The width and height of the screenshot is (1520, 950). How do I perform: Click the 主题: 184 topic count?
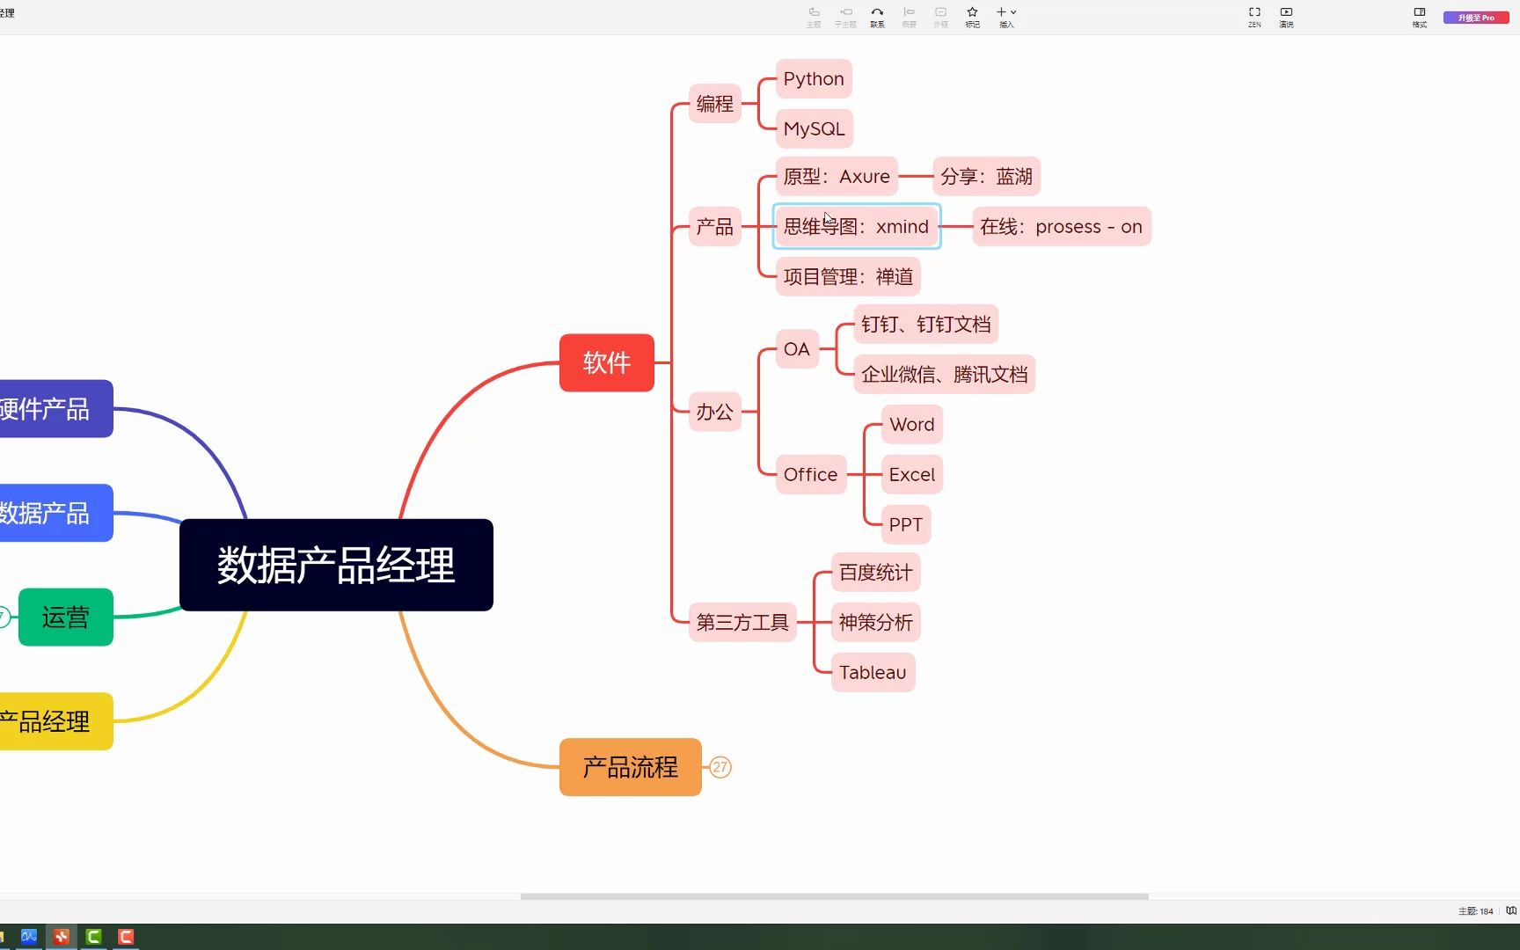(x=1475, y=911)
